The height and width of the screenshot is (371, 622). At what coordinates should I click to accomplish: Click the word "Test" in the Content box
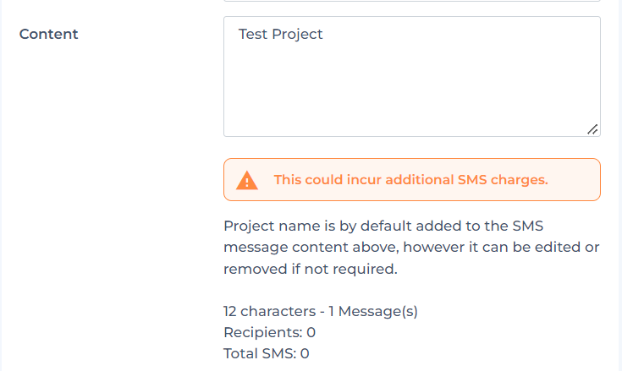coord(252,35)
